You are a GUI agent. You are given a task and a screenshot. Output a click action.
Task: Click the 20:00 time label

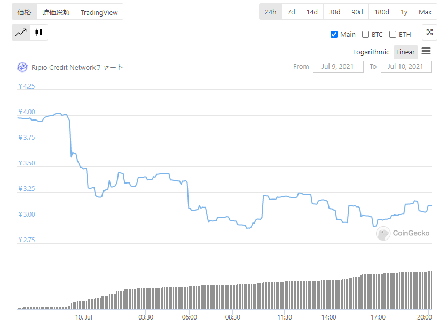click(x=425, y=317)
